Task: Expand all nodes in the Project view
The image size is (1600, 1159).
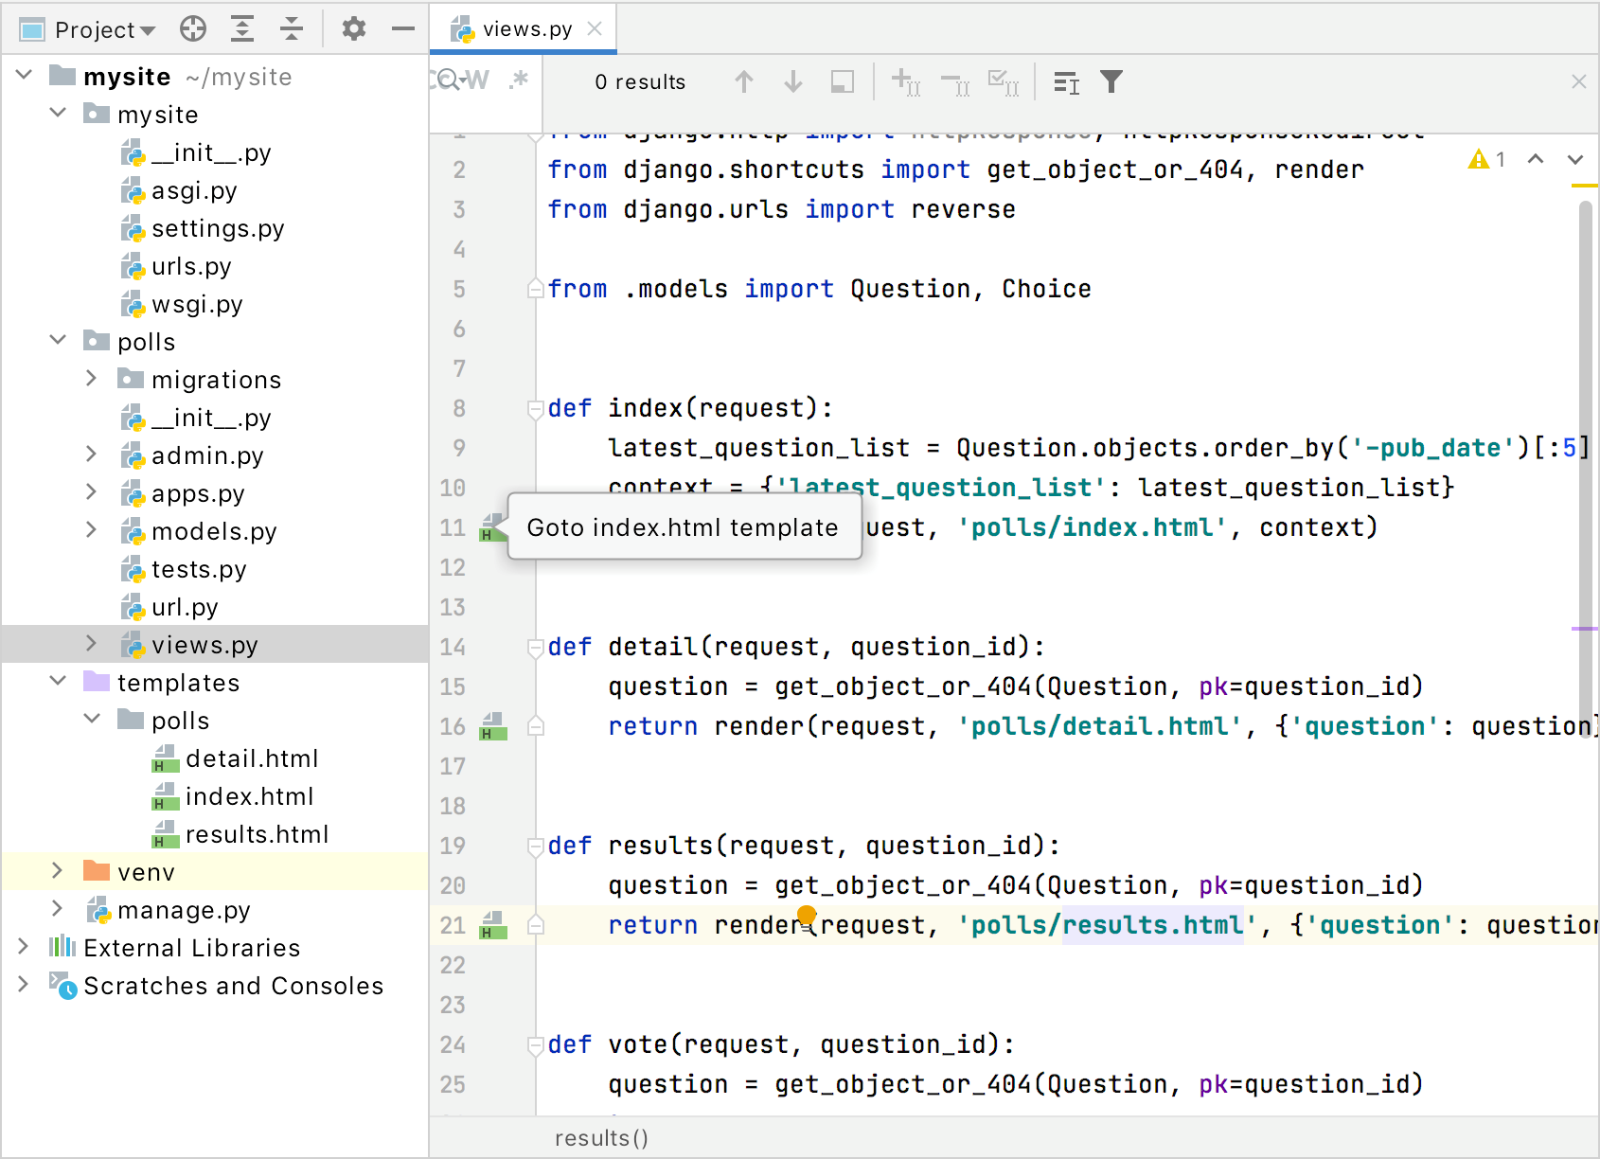Action: pyautogui.click(x=242, y=28)
